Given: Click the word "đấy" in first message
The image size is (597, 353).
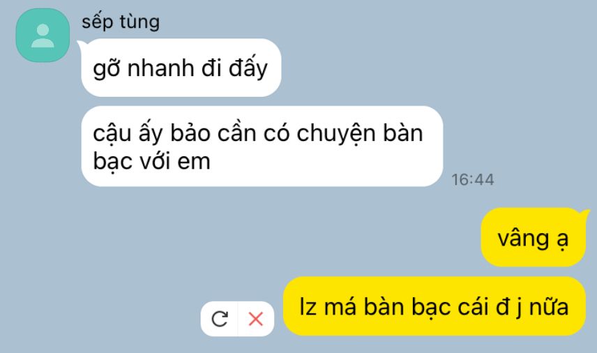Looking at the screenshot, I should tap(248, 68).
